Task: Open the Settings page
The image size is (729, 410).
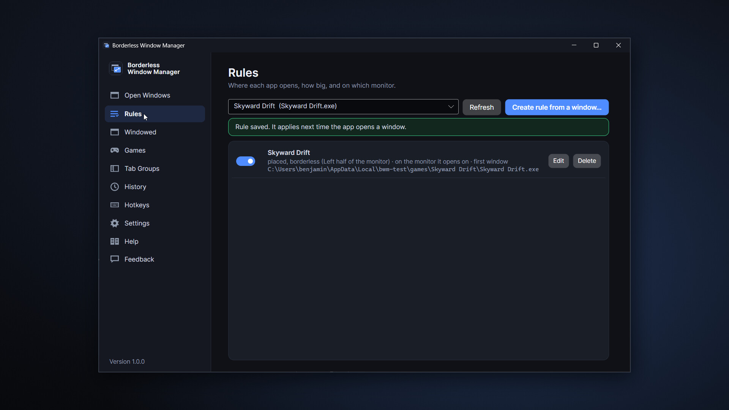Action: coord(155,223)
